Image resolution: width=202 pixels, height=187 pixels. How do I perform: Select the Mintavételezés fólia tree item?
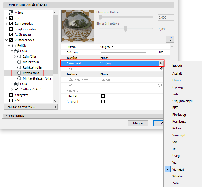pyautogui.click(x=37, y=78)
